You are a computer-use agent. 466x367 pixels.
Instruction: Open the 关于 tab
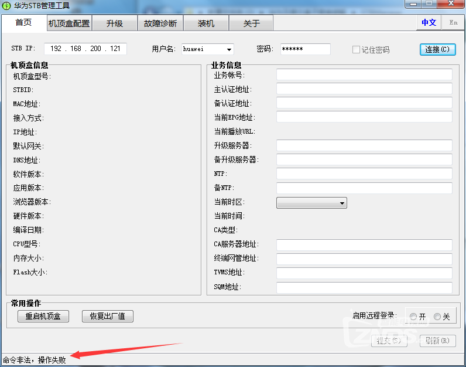(251, 23)
